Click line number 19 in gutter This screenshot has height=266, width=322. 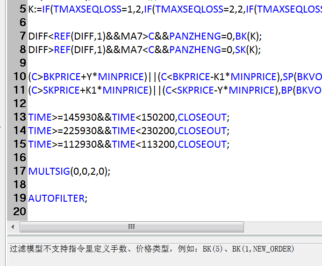pos(20,198)
